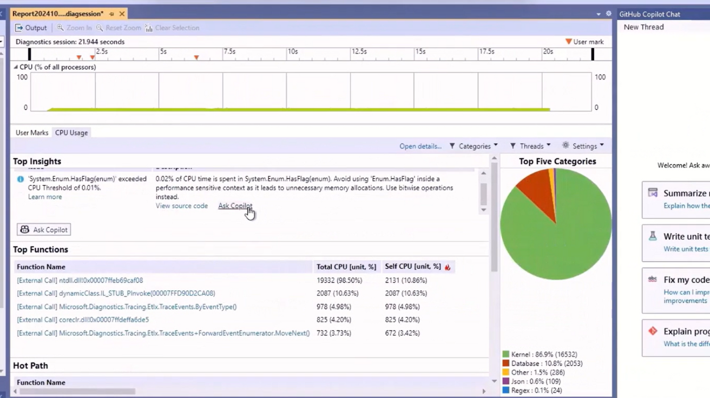Click the second user mark near 2.5s
This screenshot has width=710, height=398.
tap(93, 57)
